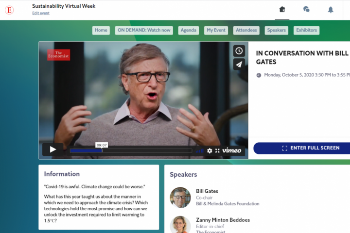Click the paper plane share icon on video
Viewport: 350px width, 233px height.
[x=239, y=65]
